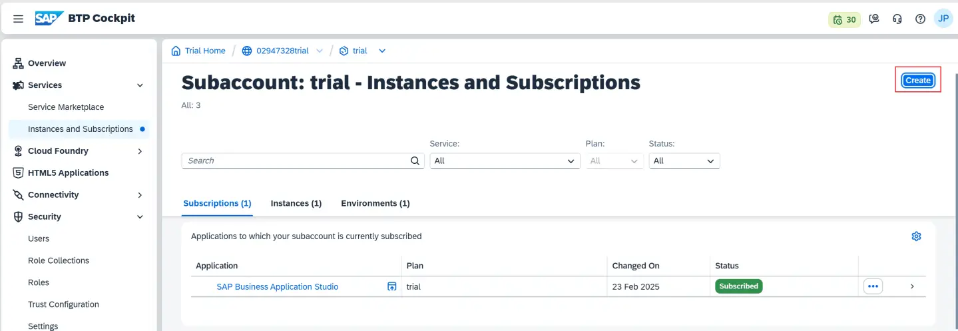Screen dimensions: 958x331
Task: Click the Cloud Foundry icon
Action: click(18, 151)
